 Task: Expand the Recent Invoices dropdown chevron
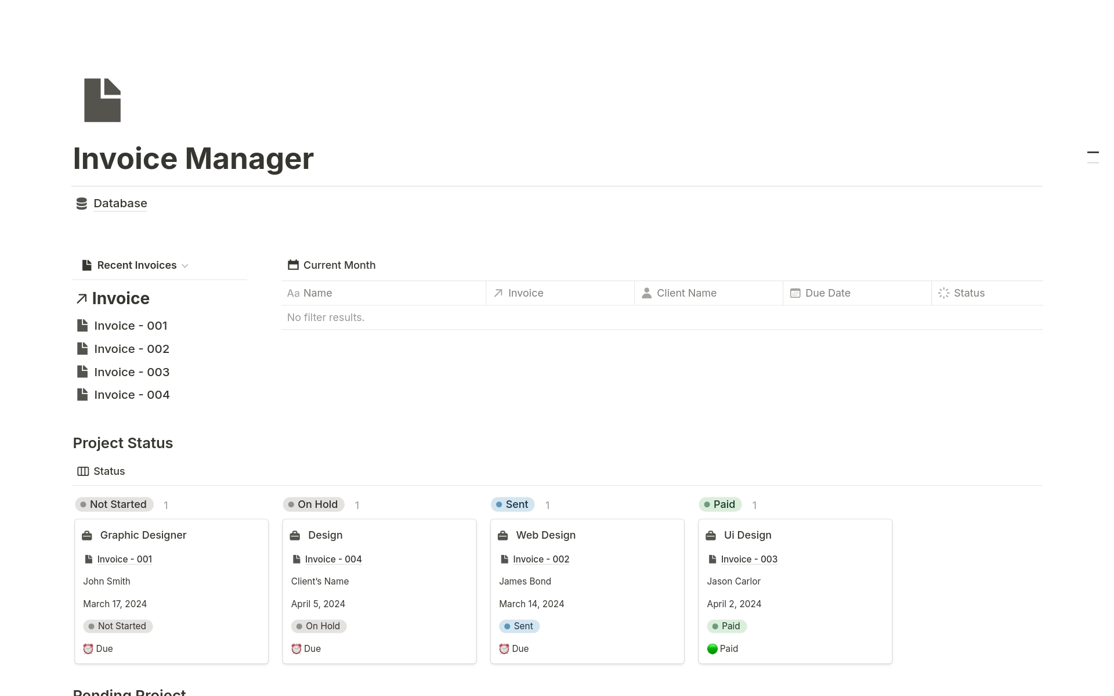(x=186, y=266)
